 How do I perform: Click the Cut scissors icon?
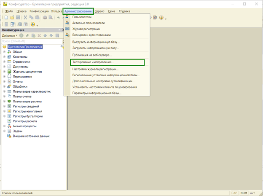25,17
